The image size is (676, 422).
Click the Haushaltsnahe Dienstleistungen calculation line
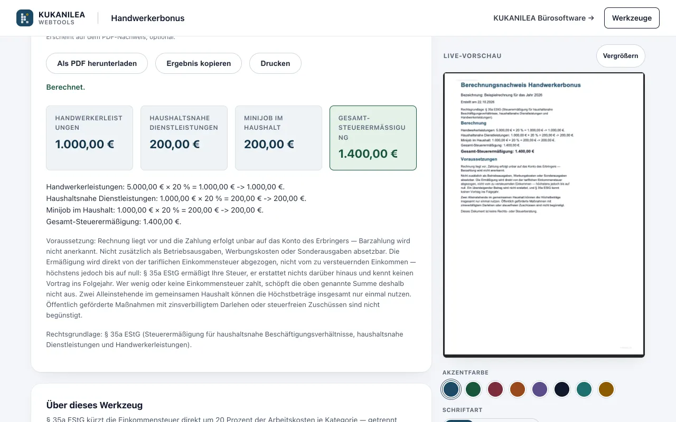(x=176, y=198)
